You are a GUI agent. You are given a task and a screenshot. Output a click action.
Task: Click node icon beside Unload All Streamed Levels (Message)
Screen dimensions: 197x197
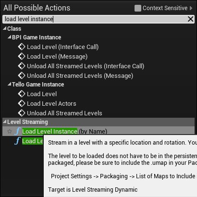click(22, 75)
